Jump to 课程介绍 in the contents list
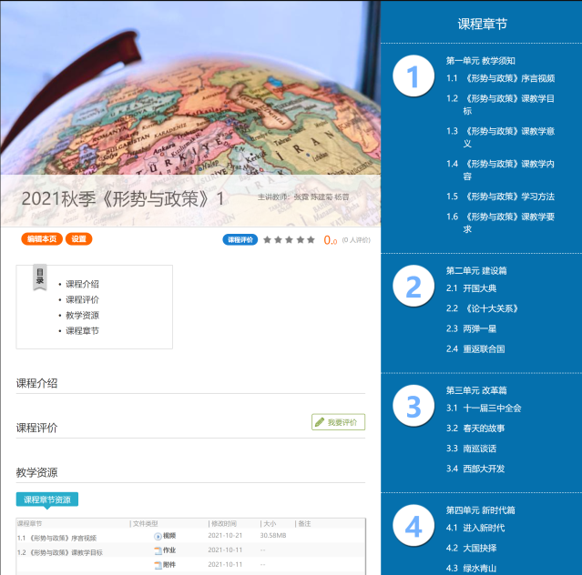582x575 pixels. click(x=82, y=284)
